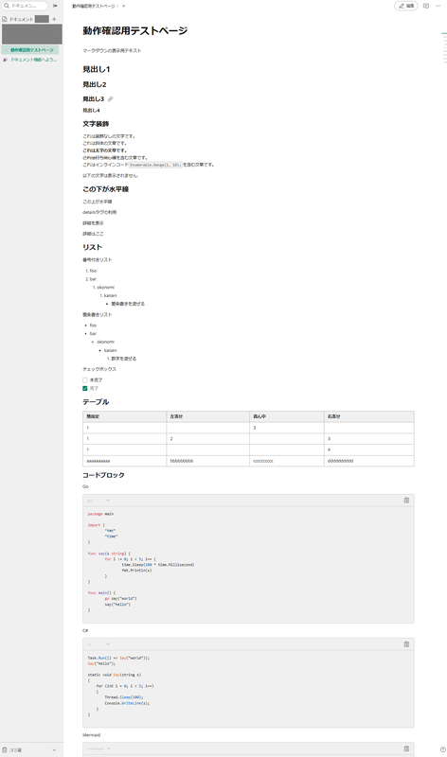Click the 文字装飾 heading

(x=96, y=124)
